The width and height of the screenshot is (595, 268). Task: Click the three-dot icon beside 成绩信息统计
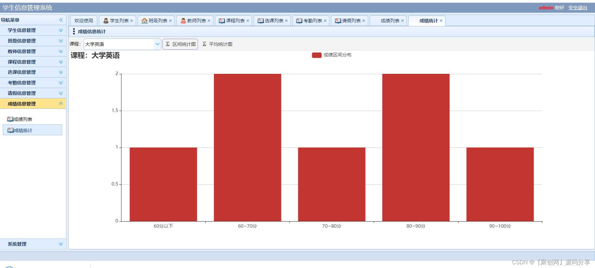coord(74,31)
